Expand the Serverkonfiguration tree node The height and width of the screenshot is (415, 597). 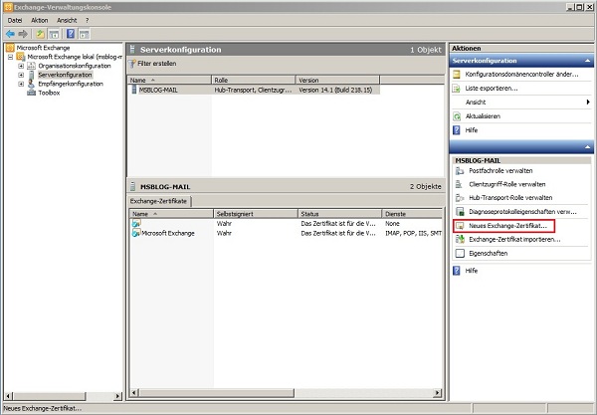coord(21,75)
